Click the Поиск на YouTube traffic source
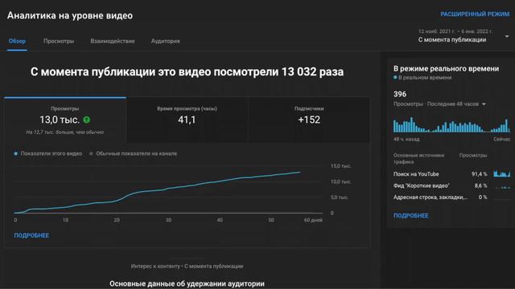 416,174
